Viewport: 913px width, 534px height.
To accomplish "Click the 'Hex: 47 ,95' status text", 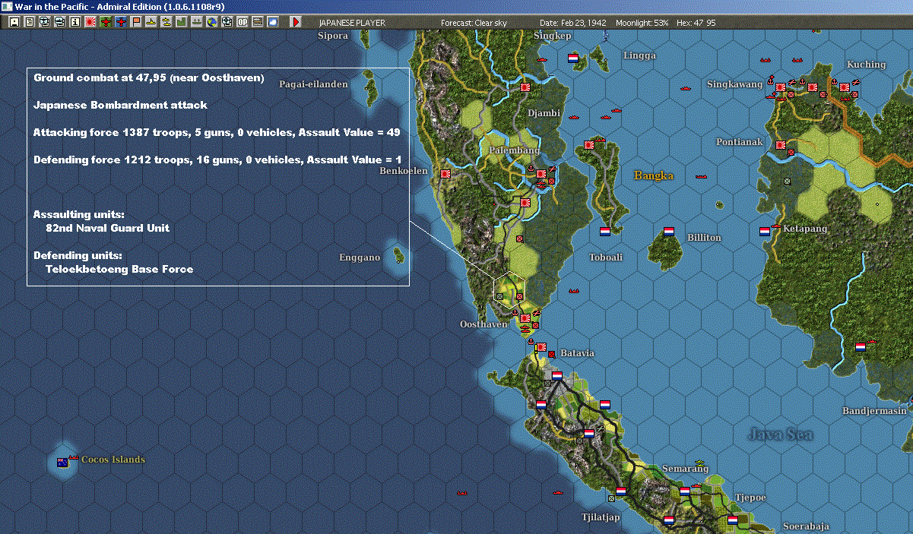I will [x=696, y=23].
